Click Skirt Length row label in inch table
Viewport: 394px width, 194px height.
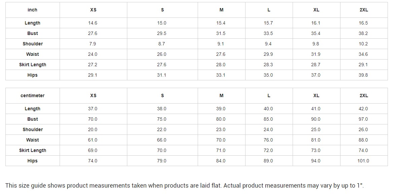[x=32, y=65]
